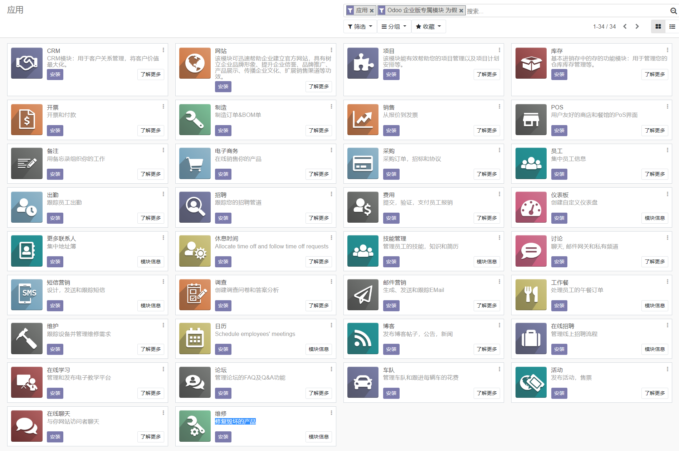Click the Project puzzle piece icon

coord(363,63)
